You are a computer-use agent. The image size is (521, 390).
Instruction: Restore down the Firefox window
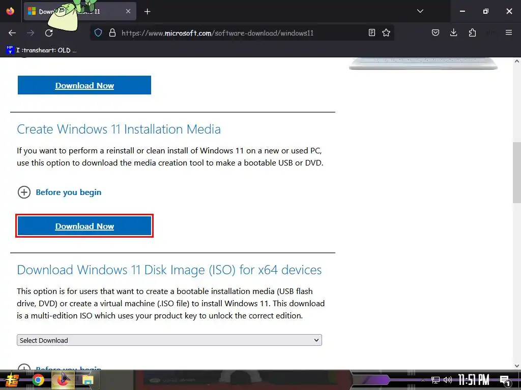(x=486, y=11)
